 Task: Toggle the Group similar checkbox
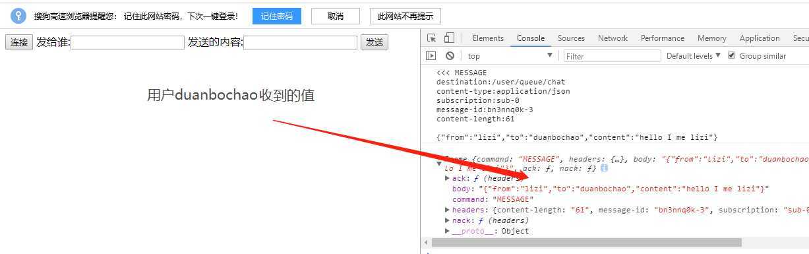click(x=731, y=55)
